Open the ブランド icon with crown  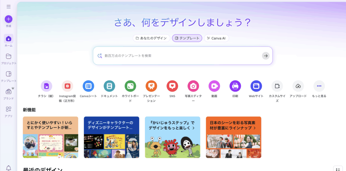[8, 91]
